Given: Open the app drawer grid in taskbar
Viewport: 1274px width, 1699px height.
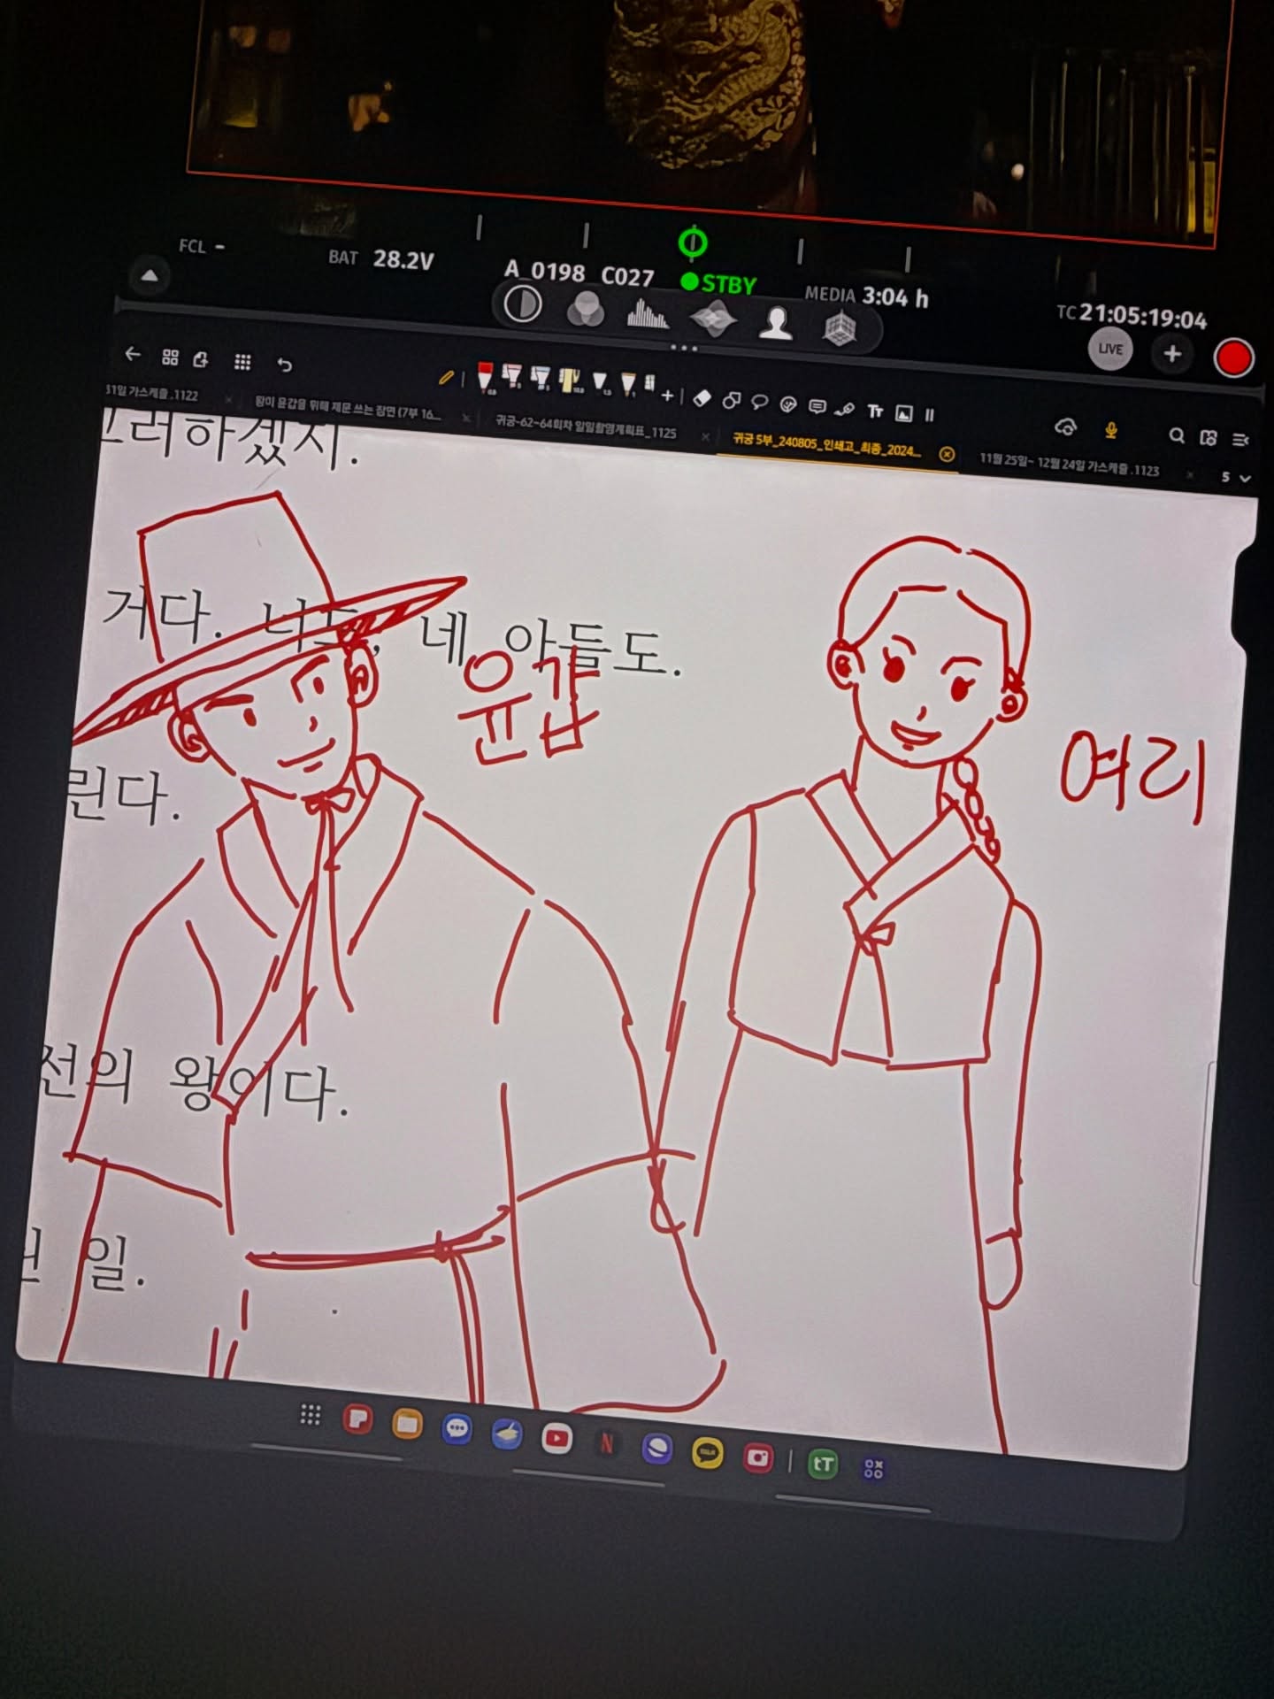Looking at the screenshot, I should point(311,1414).
